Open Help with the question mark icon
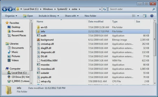The width and height of the screenshot is (158, 97). [152, 16]
